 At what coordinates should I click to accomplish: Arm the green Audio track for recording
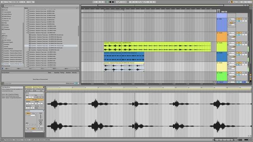pos(246,73)
